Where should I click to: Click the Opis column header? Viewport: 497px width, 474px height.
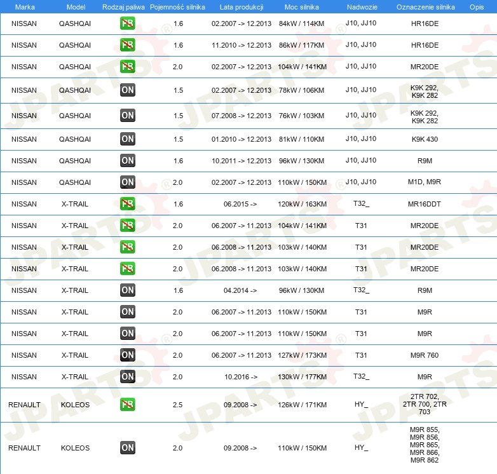(x=477, y=7)
